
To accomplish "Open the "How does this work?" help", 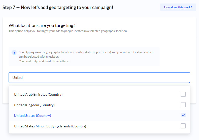I will (178, 7).
